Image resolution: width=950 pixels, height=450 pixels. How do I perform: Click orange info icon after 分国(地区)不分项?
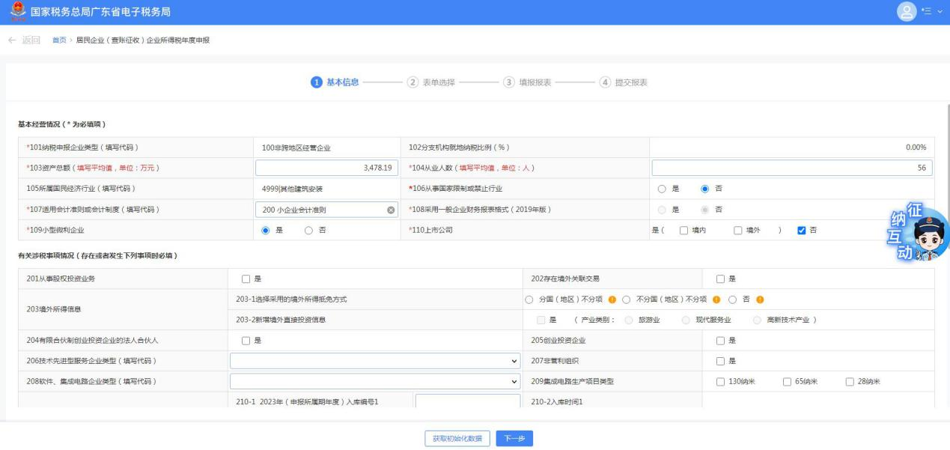point(612,300)
